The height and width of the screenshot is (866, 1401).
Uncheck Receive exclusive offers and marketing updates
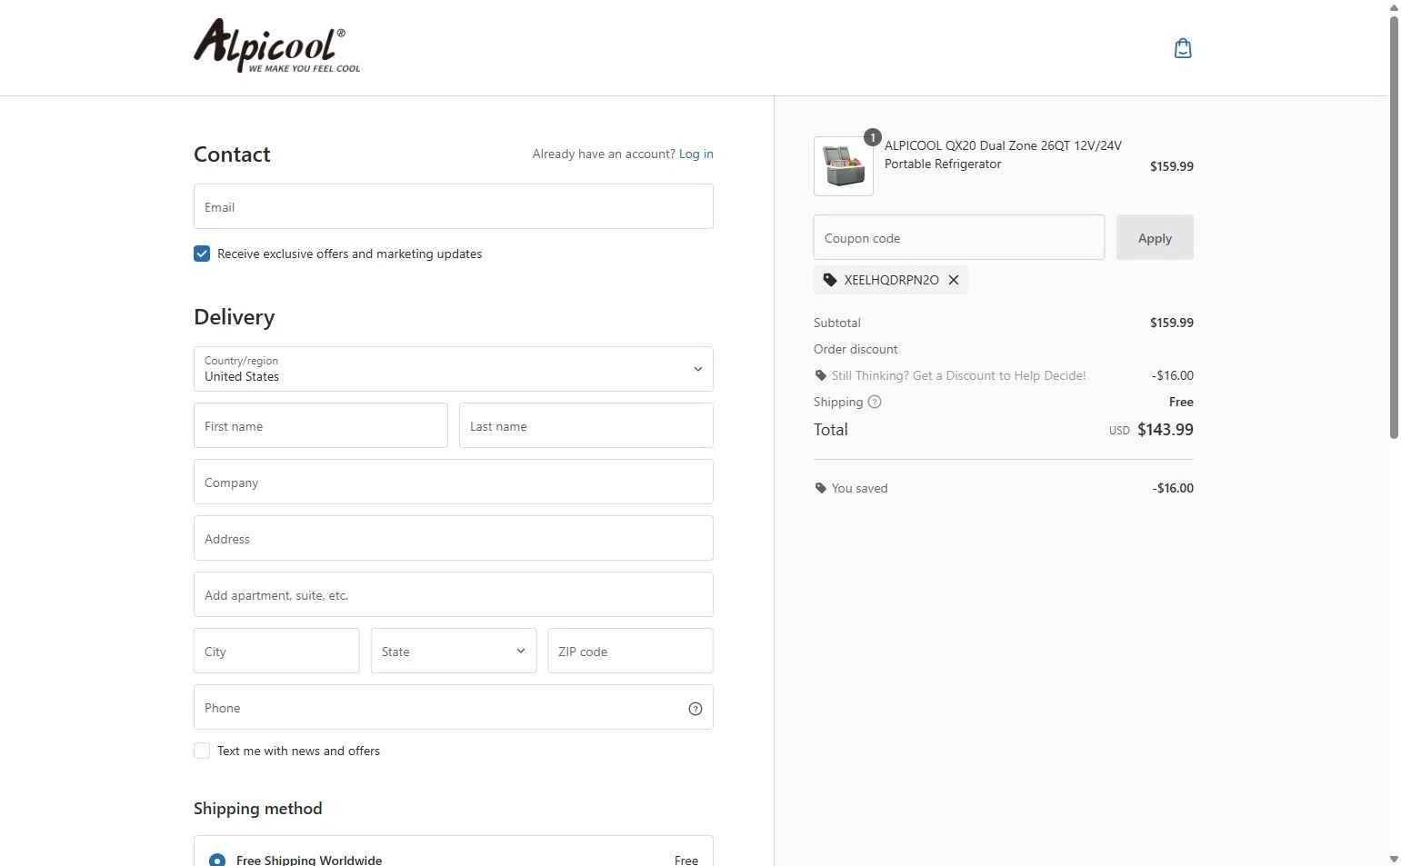(x=202, y=254)
